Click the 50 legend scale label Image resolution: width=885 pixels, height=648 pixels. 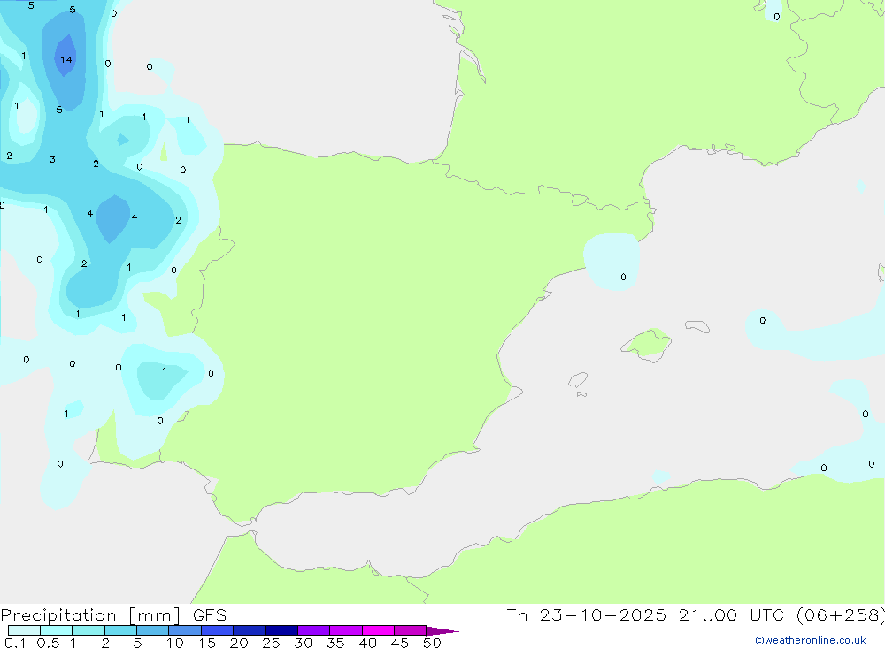click(x=432, y=643)
